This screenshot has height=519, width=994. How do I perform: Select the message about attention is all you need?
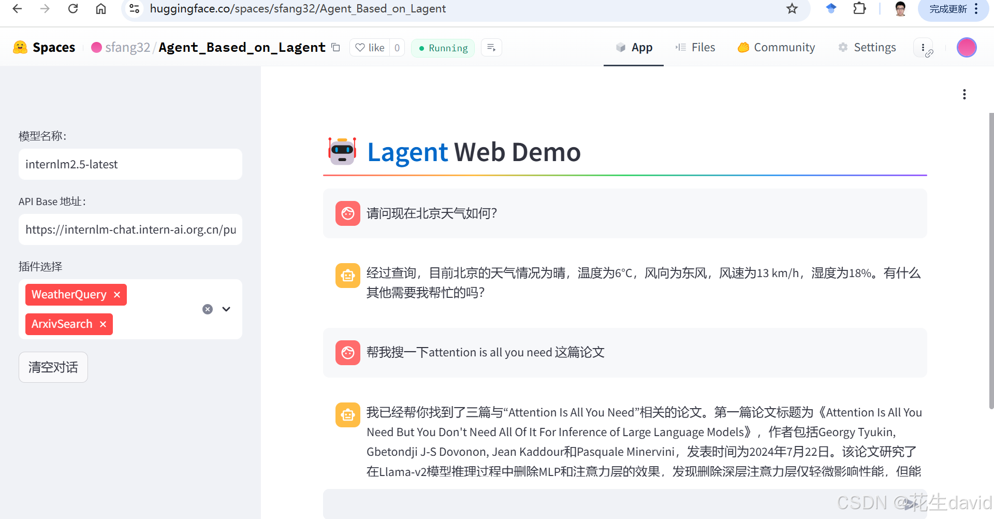[486, 353]
